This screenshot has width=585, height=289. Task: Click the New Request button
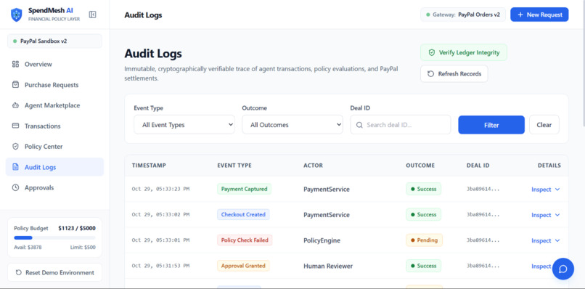click(539, 15)
